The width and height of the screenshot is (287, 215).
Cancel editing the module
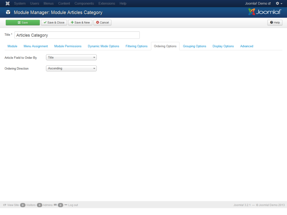103,23
